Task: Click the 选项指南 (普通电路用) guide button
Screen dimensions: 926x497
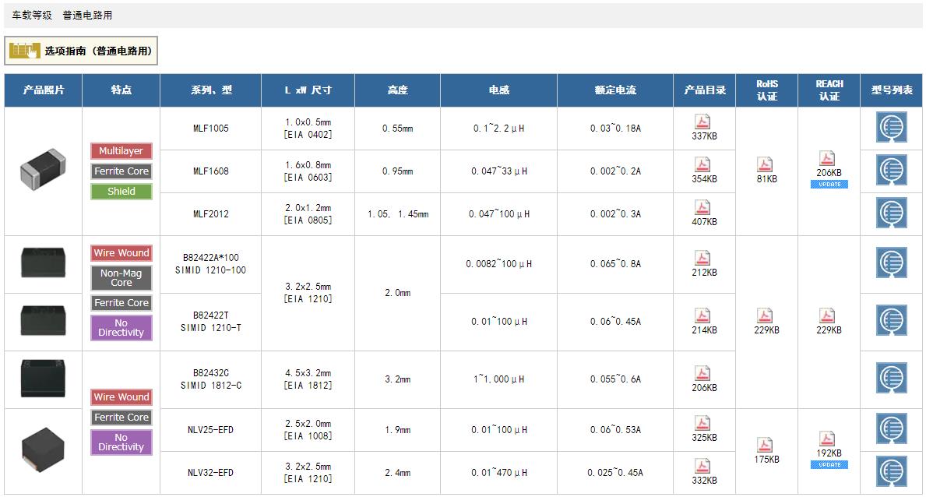Action: (x=81, y=51)
